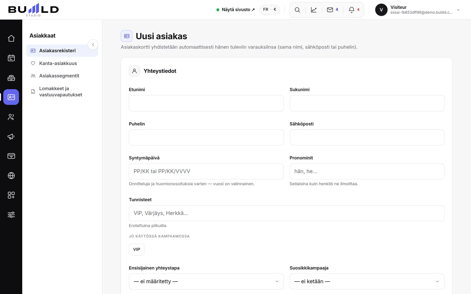Select the client card icon in sidebar
Viewport: 471px width, 294px height.
coord(11,97)
